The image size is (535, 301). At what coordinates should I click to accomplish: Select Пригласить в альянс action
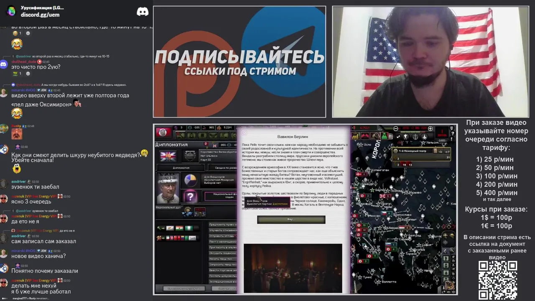223,247
